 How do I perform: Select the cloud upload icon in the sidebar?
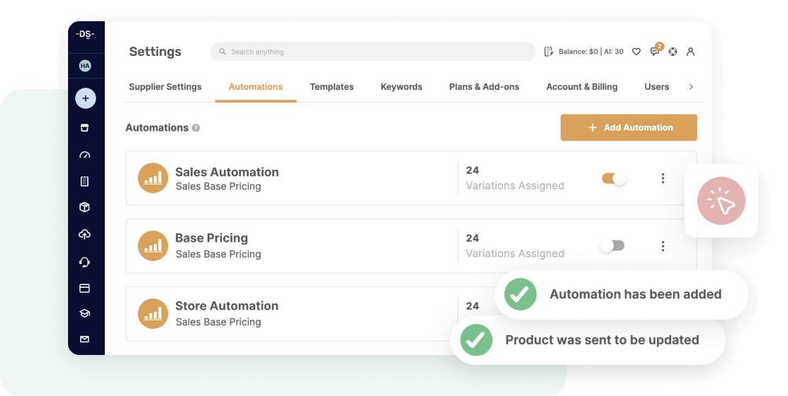[x=85, y=234]
